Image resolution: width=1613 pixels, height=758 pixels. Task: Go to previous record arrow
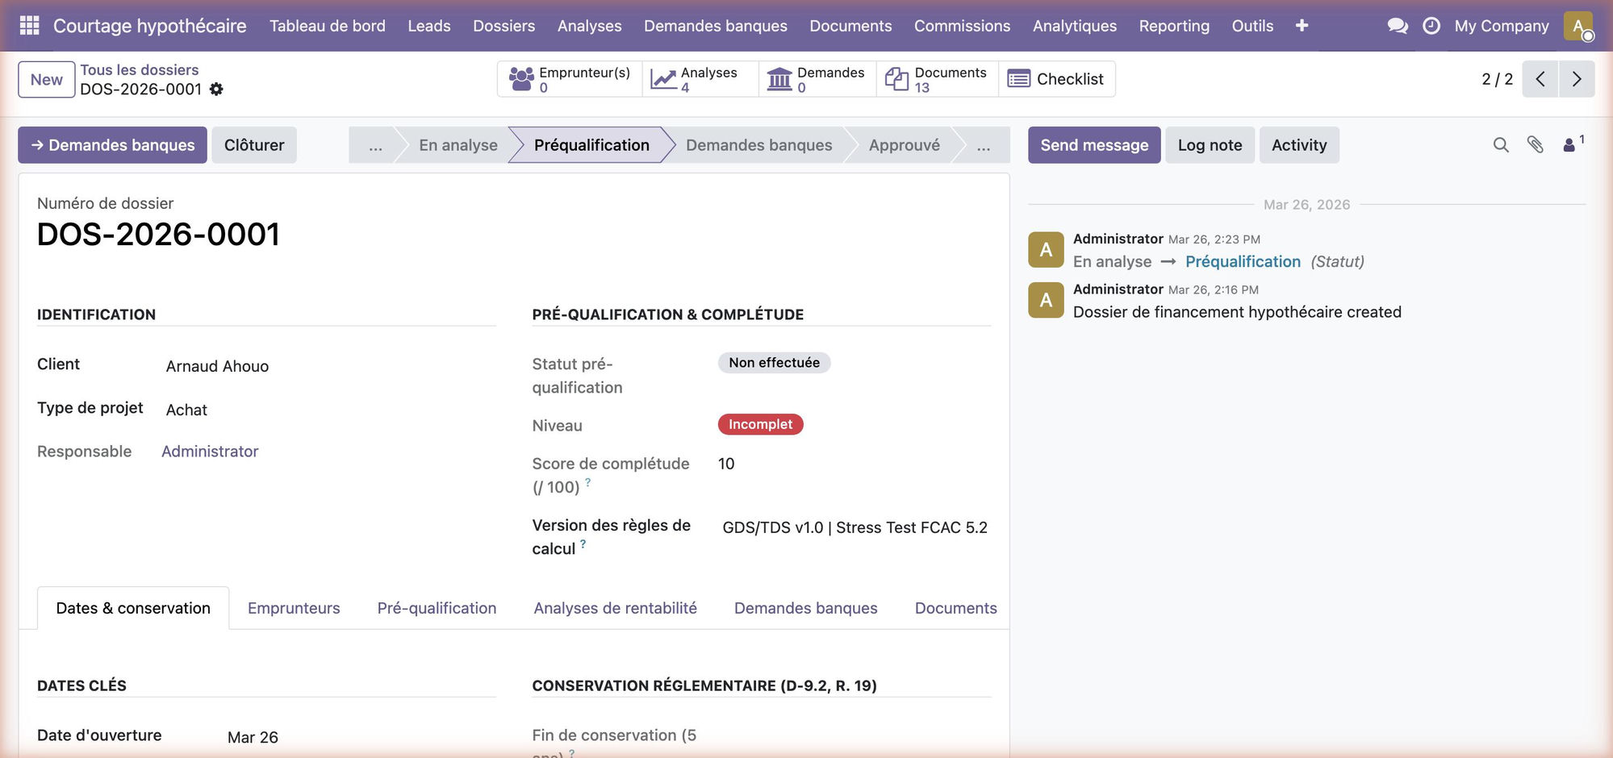pos(1540,79)
